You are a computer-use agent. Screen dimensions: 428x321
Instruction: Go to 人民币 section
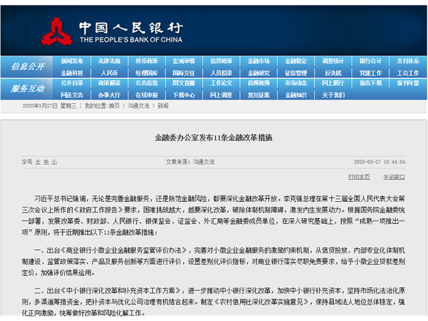109,73
